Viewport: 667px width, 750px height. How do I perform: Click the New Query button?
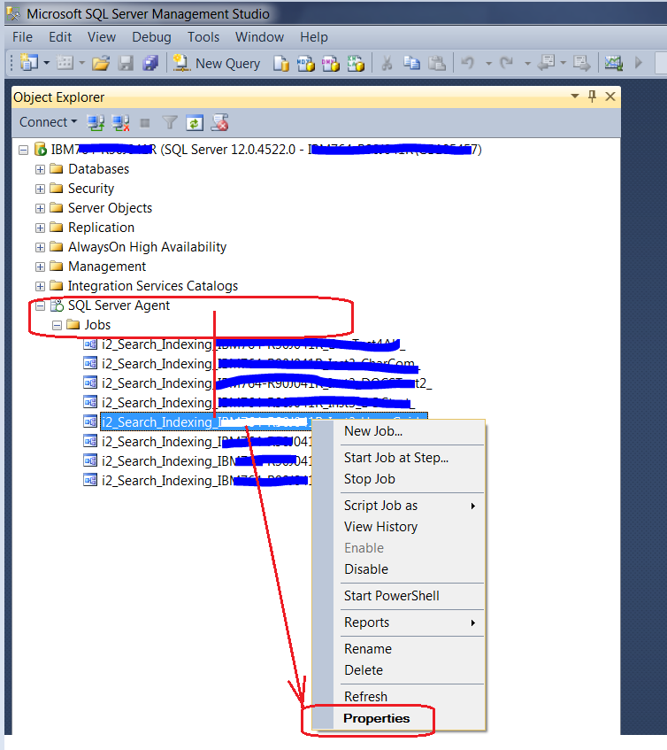click(217, 63)
